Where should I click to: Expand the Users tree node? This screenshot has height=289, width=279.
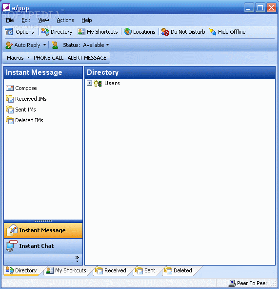90,83
